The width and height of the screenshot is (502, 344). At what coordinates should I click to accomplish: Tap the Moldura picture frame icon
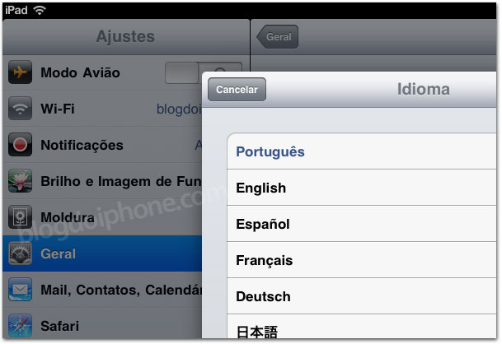20,216
